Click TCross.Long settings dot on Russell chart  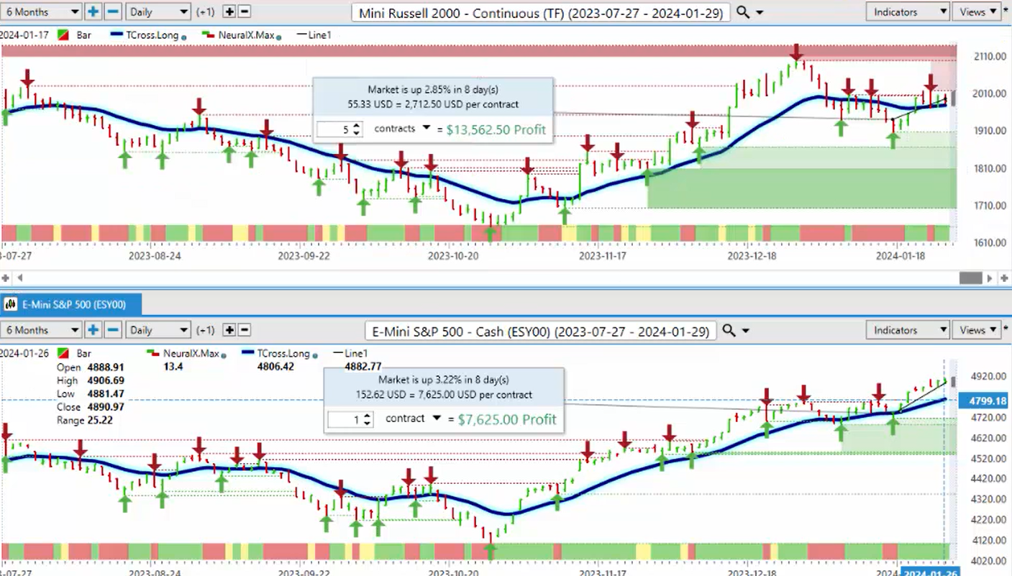183,36
